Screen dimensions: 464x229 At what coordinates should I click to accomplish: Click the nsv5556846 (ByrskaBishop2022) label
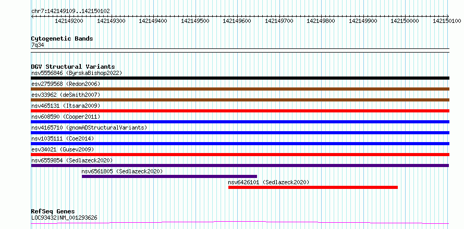pos(76,73)
